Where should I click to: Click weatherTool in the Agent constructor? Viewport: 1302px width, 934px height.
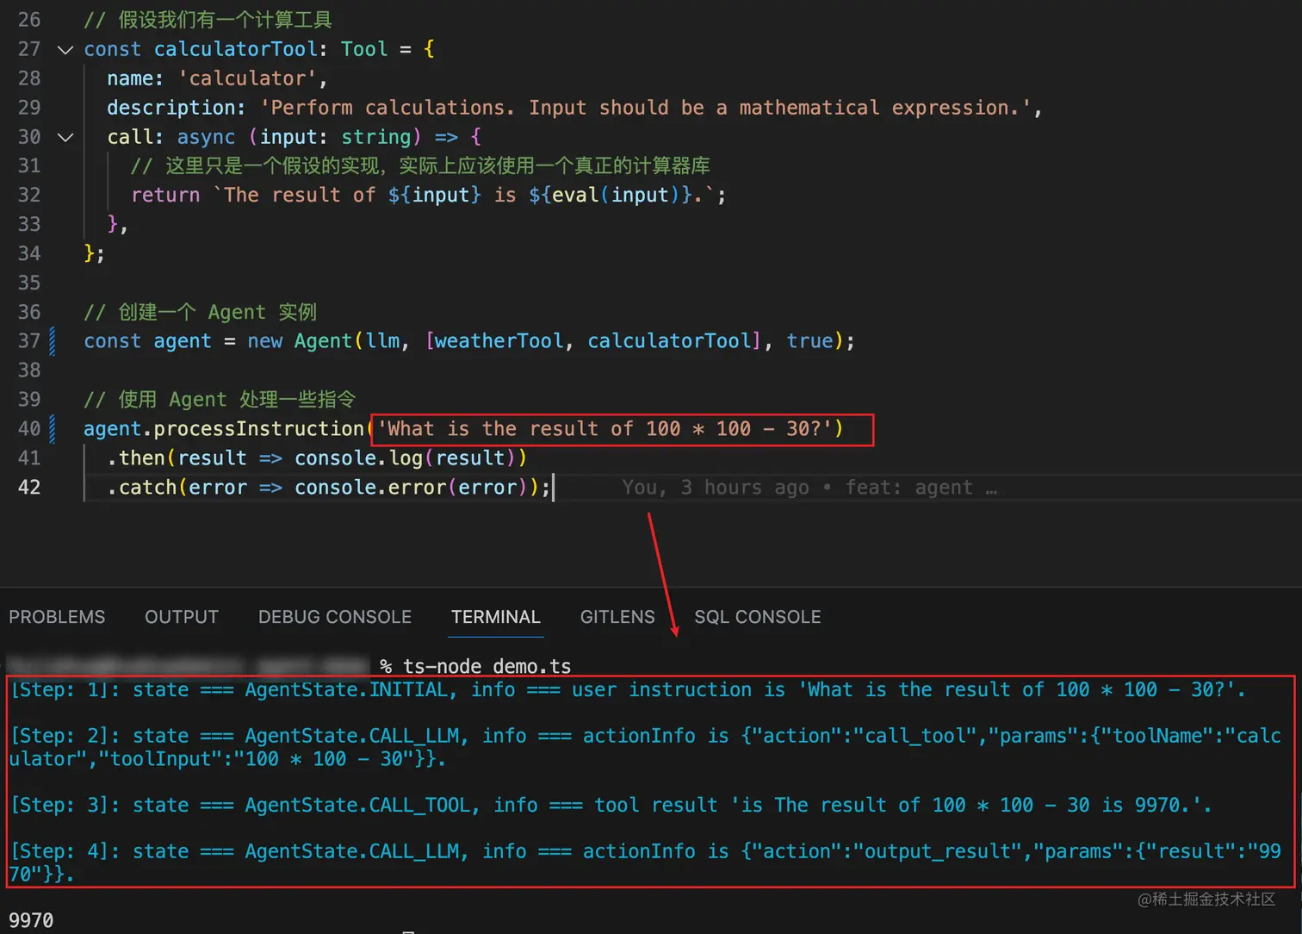(x=499, y=341)
